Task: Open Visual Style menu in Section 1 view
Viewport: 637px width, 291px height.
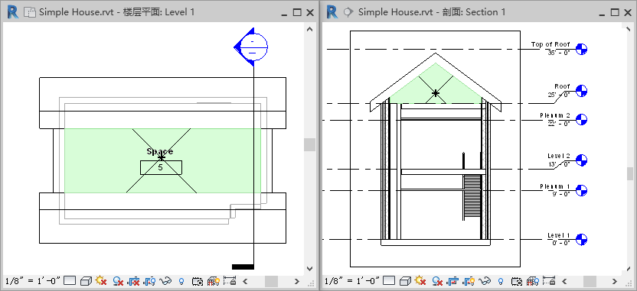Action: 405,280
